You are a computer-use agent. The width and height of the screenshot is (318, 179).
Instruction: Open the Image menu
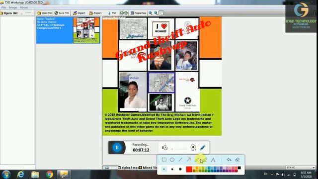point(13,7)
